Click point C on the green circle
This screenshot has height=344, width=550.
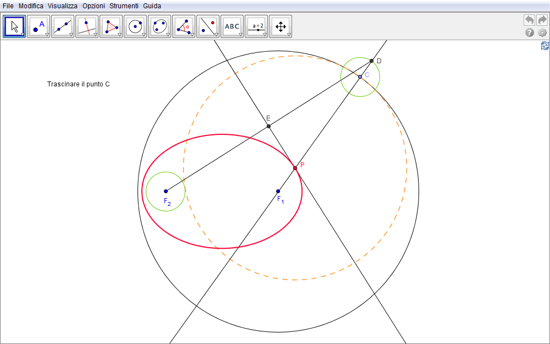click(x=360, y=77)
